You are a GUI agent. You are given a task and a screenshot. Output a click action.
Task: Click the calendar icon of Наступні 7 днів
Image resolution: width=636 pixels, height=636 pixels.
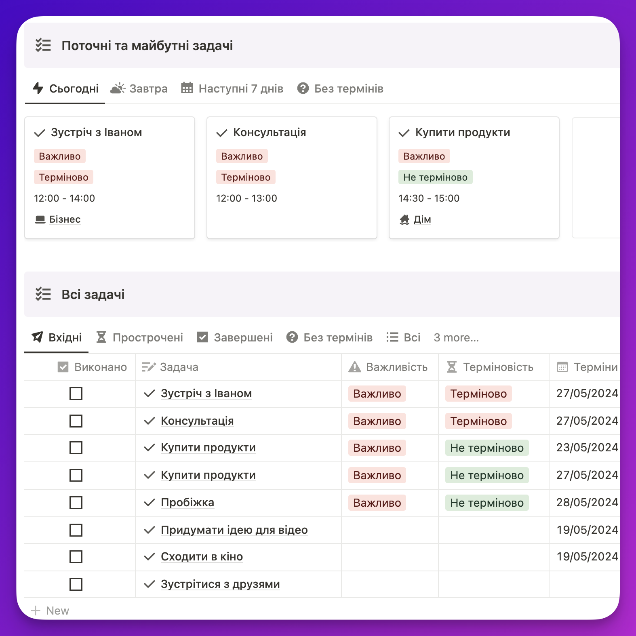[x=187, y=88]
